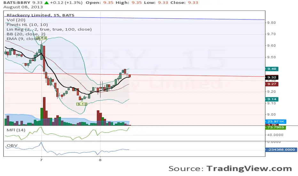Click the last red candle at 9.32
The image size is (298, 176).
129,76
